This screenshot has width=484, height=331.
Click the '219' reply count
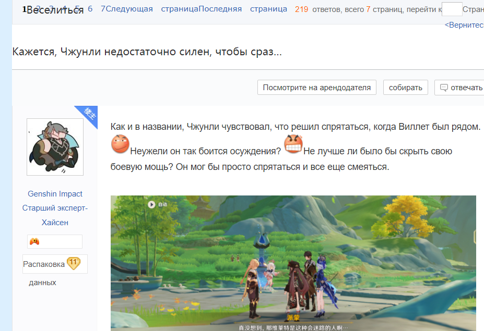pyautogui.click(x=301, y=9)
